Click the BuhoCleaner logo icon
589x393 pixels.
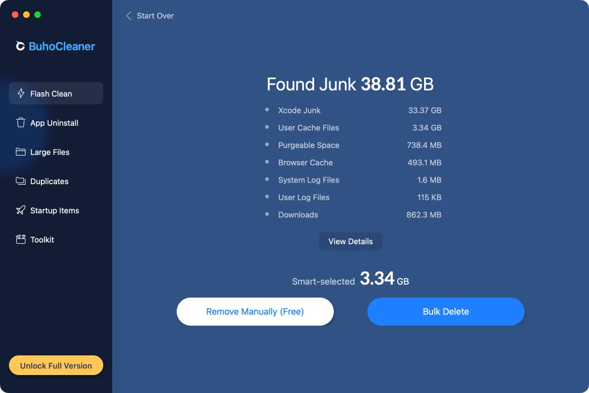click(x=20, y=46)
